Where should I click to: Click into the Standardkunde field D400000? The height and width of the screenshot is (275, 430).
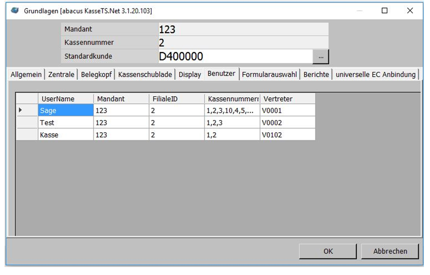pyautogui.click(x=234, y=57)
